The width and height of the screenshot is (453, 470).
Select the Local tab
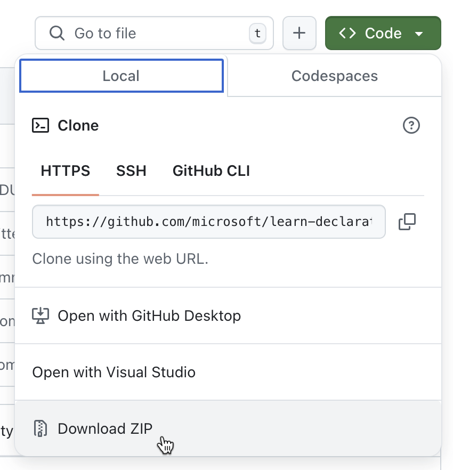[x=122, y=76]
